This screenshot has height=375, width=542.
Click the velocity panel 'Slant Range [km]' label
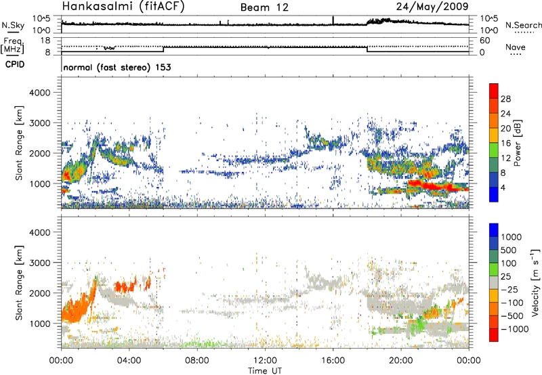[x=19, y=283]
